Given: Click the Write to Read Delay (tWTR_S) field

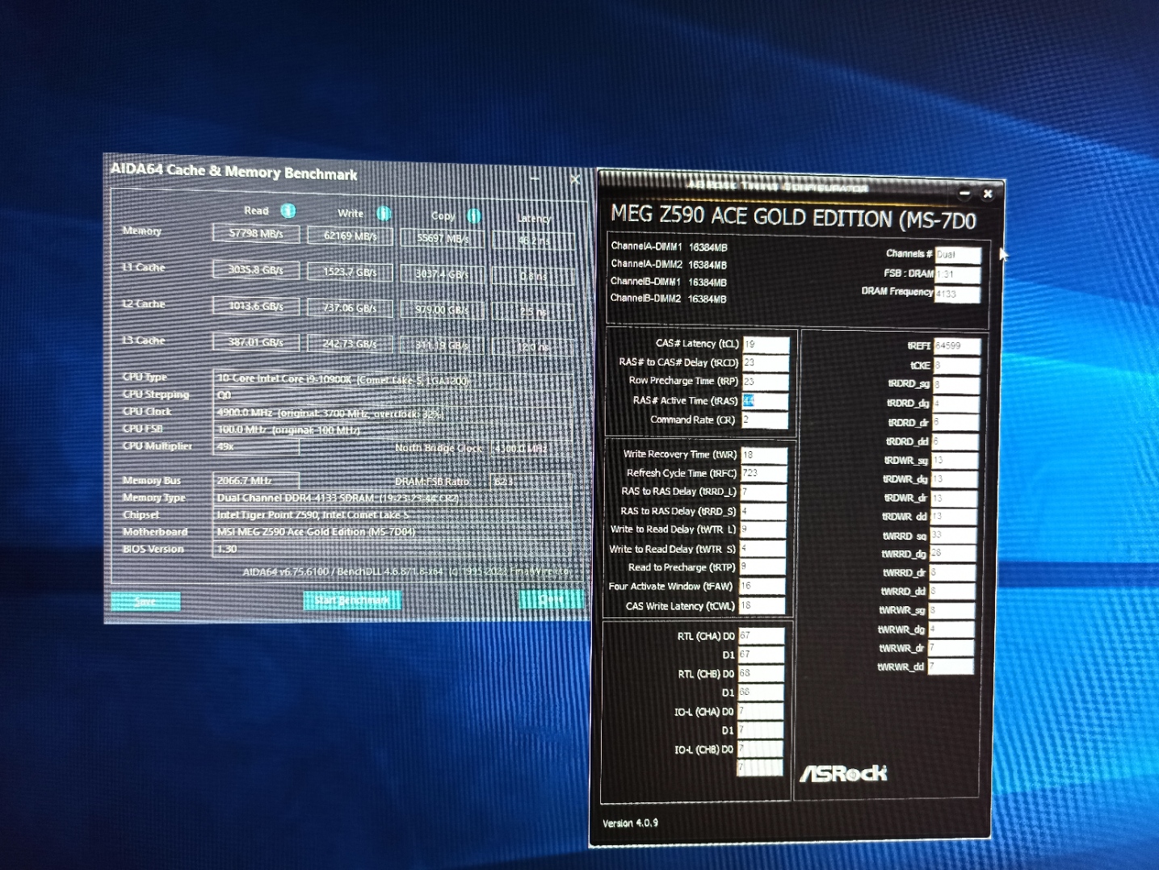Looking at the screenshot, I should click(x=763, y=550).
